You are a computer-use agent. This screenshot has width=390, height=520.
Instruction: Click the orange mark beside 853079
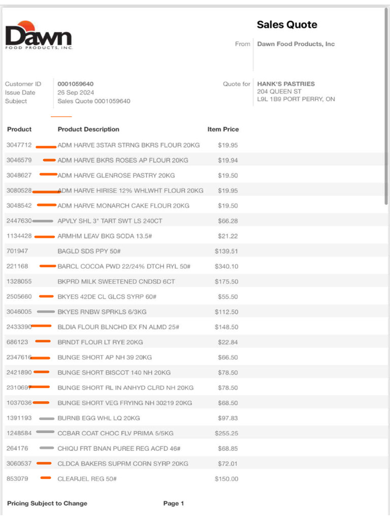(46, 478)
